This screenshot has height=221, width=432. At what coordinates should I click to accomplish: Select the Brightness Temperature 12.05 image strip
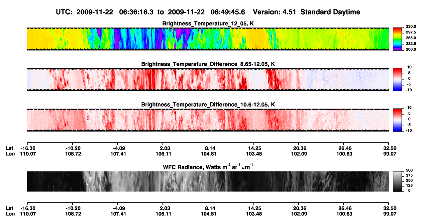[x=208, y=39]
